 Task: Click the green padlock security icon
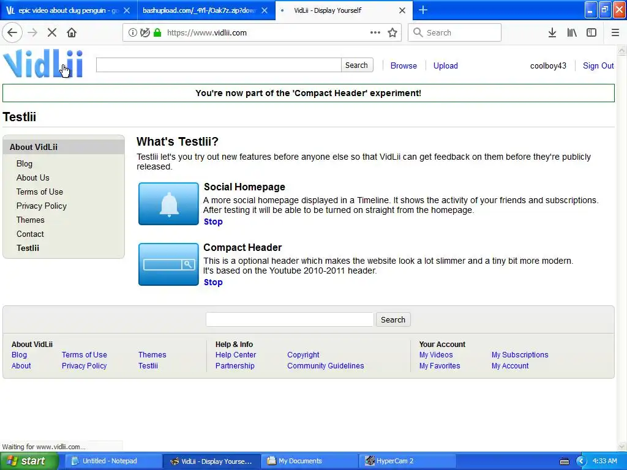(157, 32)
